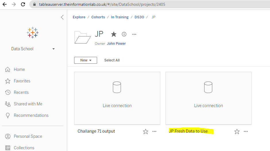Open Recommendations lightbulb icon in sidebar

coord(7,115)
